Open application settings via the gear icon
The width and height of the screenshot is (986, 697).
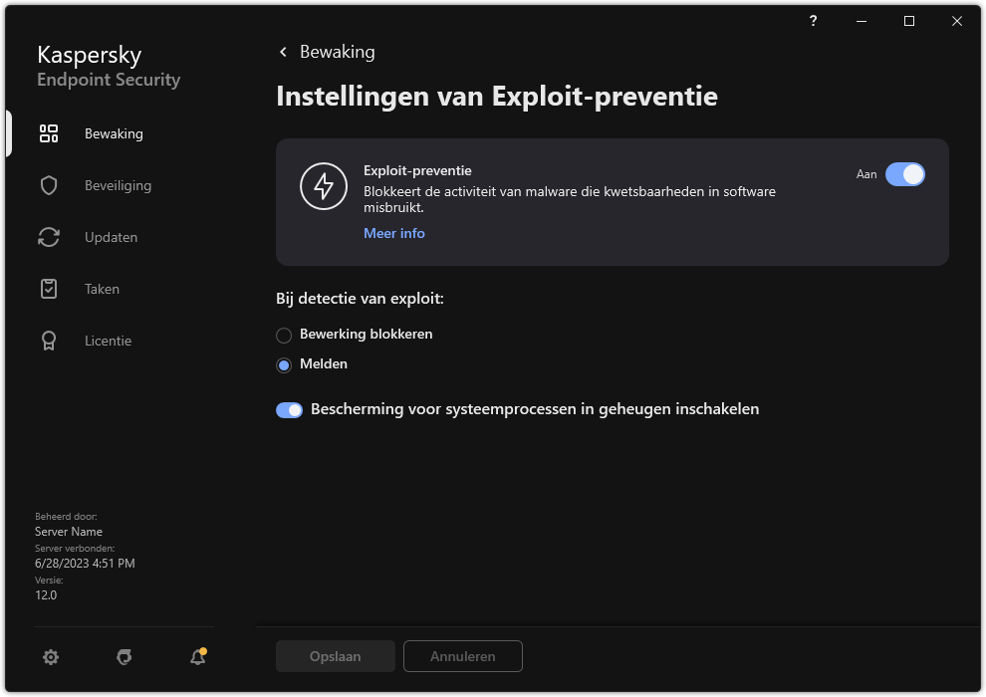coord(51,657)
